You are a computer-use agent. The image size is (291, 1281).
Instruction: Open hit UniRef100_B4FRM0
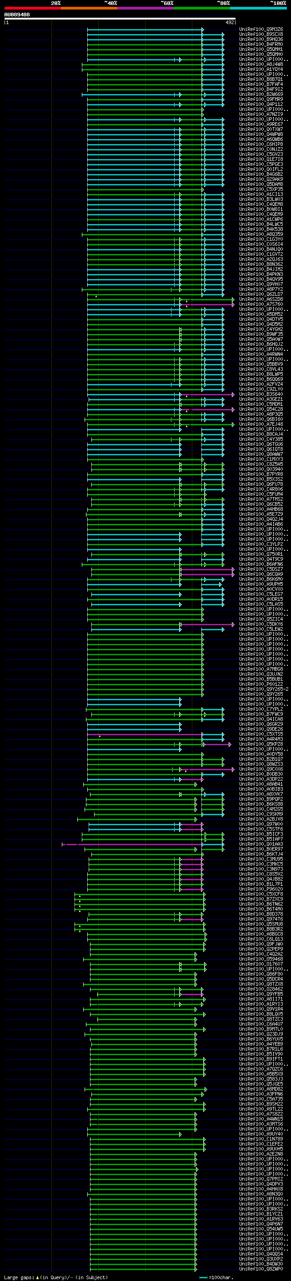tap(261, 44)
